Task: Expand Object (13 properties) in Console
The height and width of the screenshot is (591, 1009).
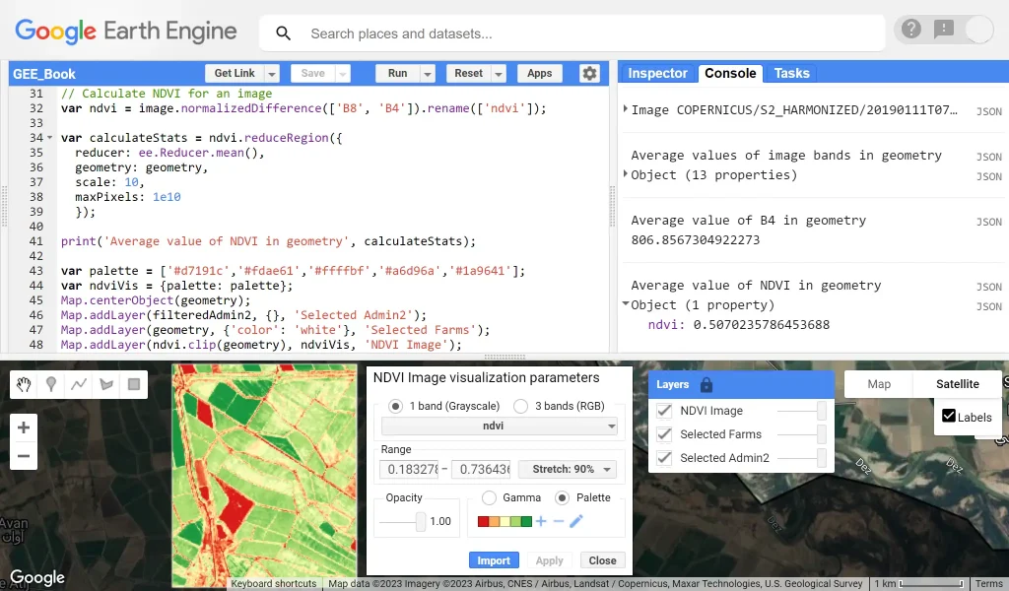Action: pos(626,173)
